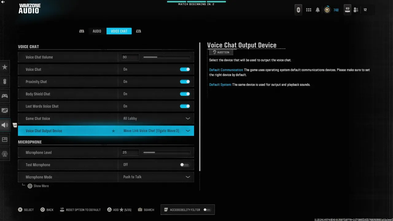Select the Voice Chat tab
The height and width of the screenshot is (221, 393).
[119, 31]
